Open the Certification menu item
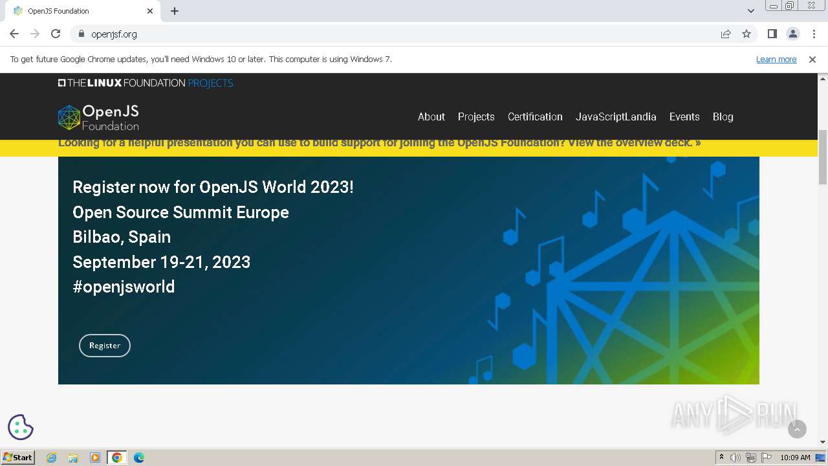The height and width of the screenshot is (466, 828). pos(535,116)
